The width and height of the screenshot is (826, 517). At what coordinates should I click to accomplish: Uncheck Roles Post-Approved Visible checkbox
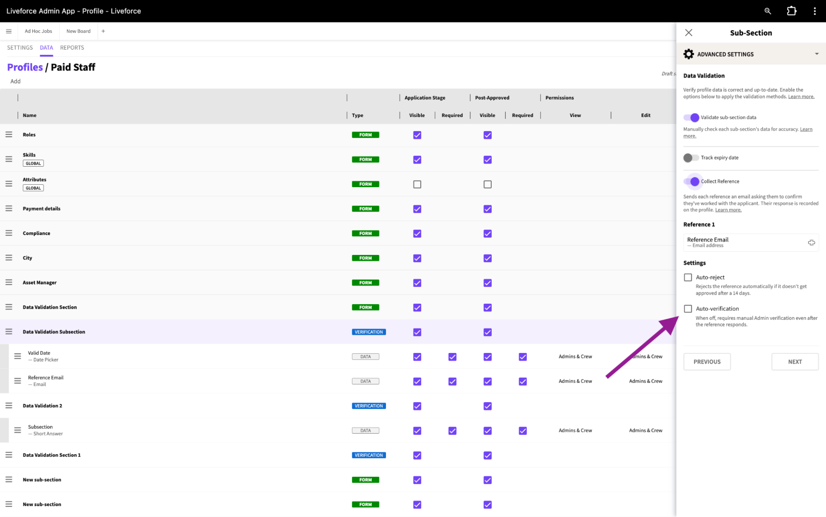tap(488, 135)
